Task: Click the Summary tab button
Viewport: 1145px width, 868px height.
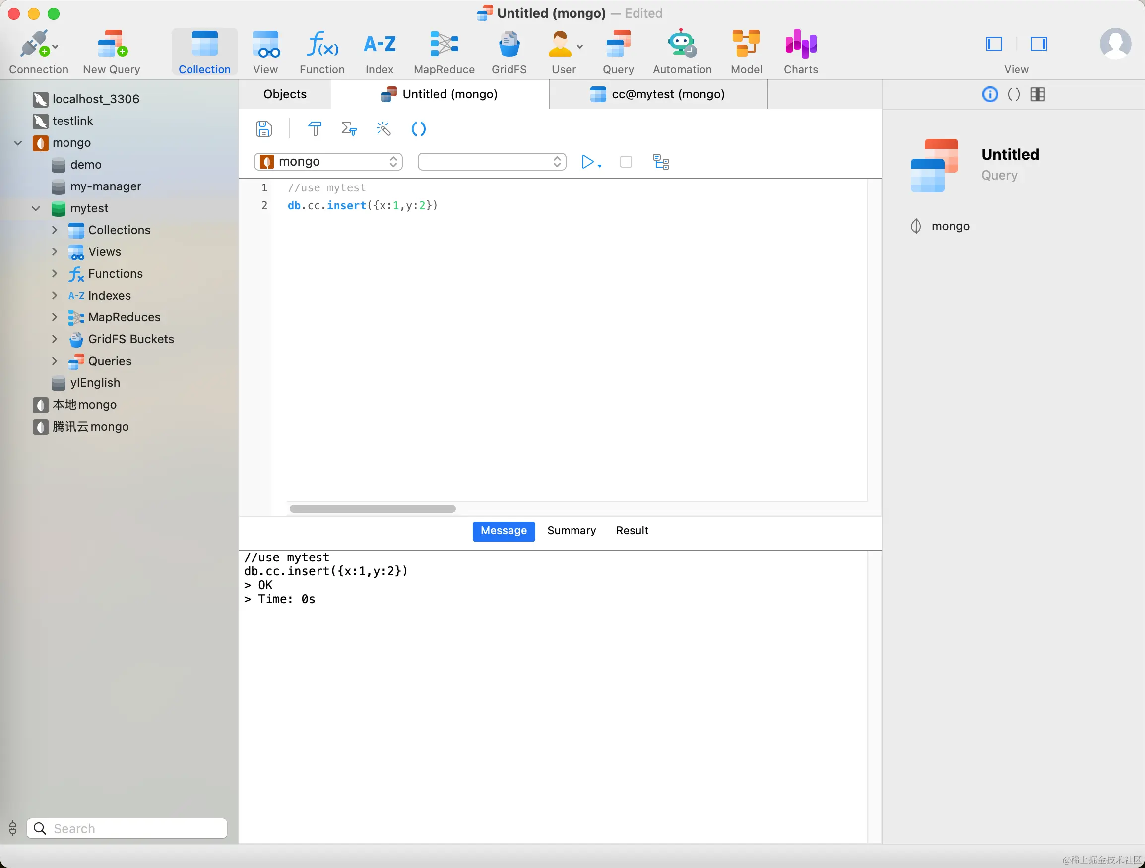Action: coord(571,531)
